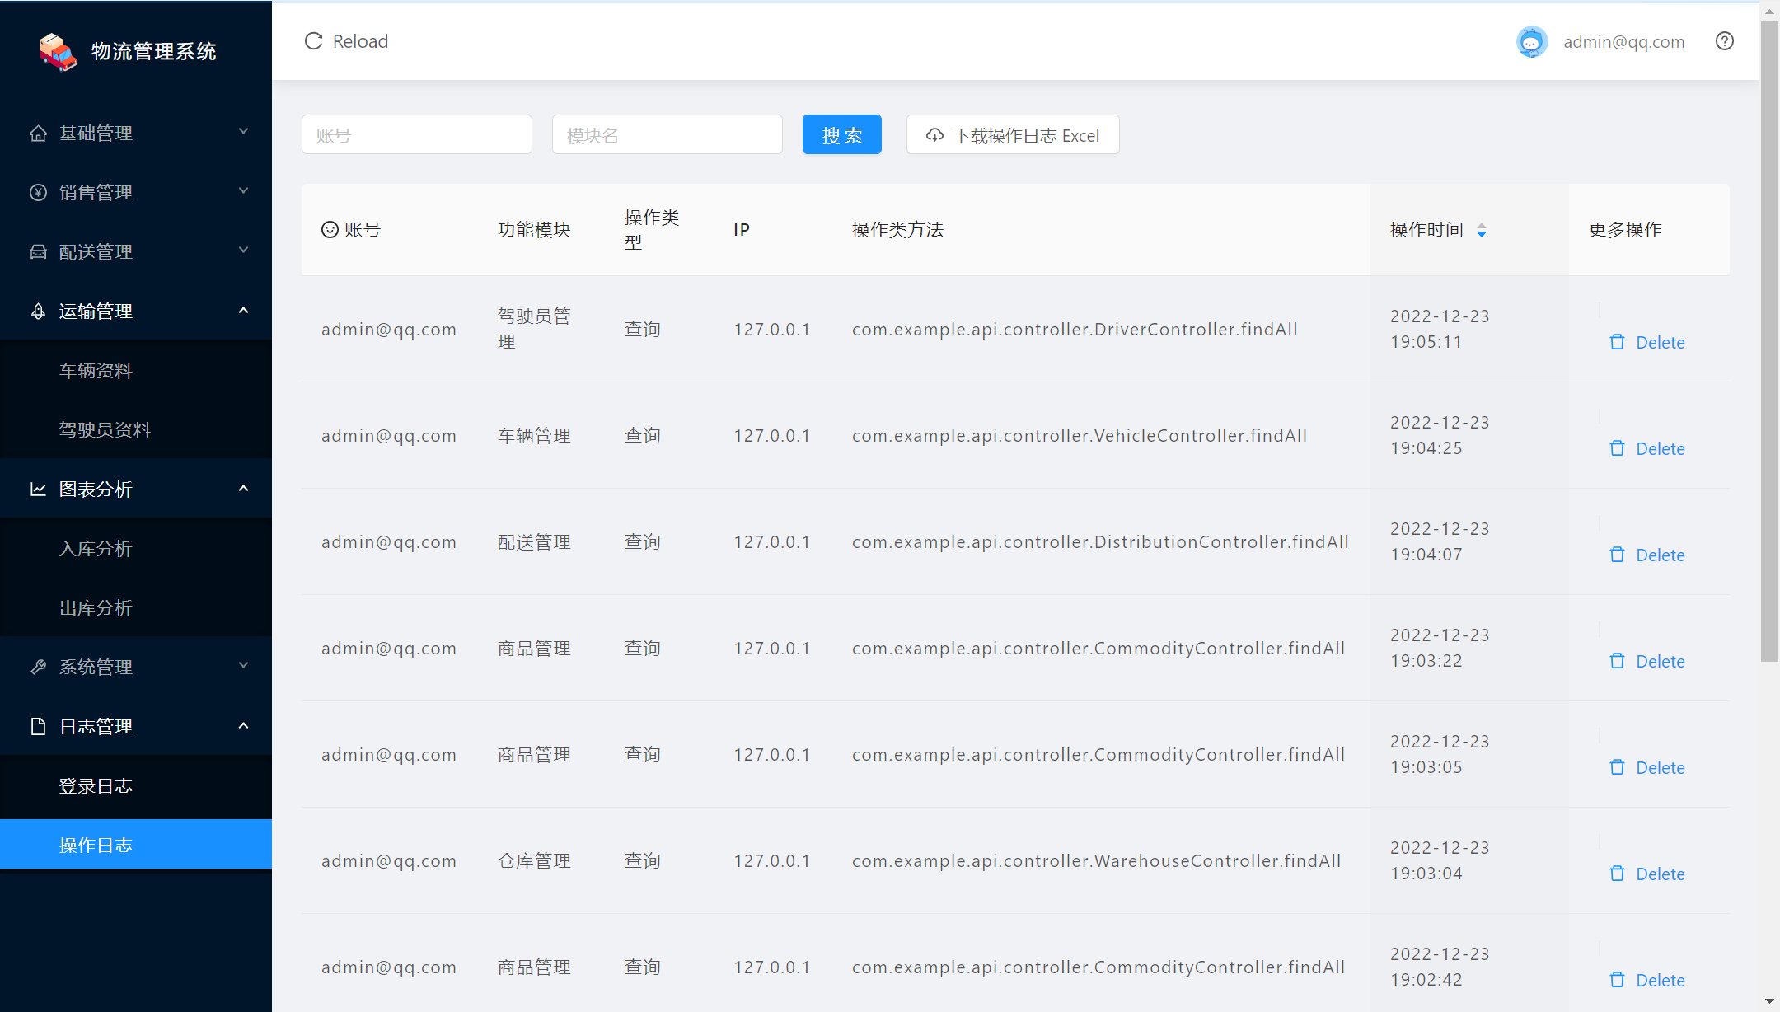The image size is (1780, 1012).
Task: Click the file icon beside 日志管理
Action: (38, 727)
